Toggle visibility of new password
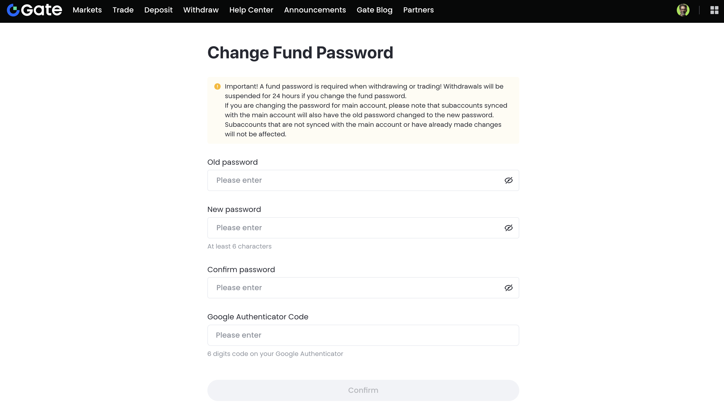This screenshot has height=409, width=724. (508, 228)
